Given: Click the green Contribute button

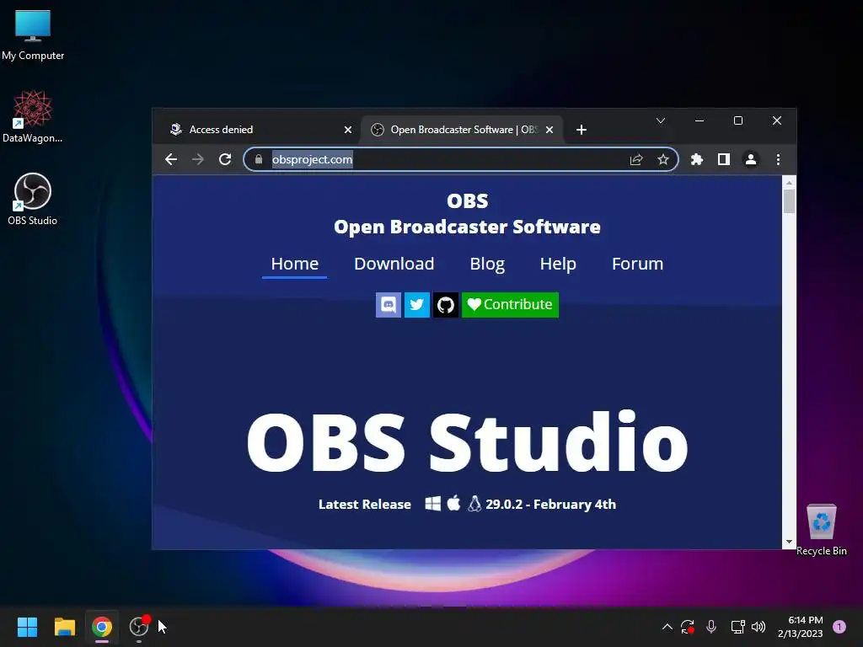Looking at the screenshot, I should click(510, 305).
